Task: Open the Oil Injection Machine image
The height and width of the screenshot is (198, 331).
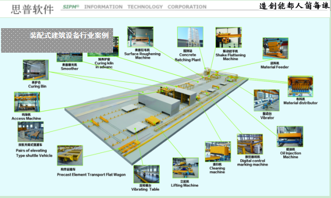Action: coord(290,137)
